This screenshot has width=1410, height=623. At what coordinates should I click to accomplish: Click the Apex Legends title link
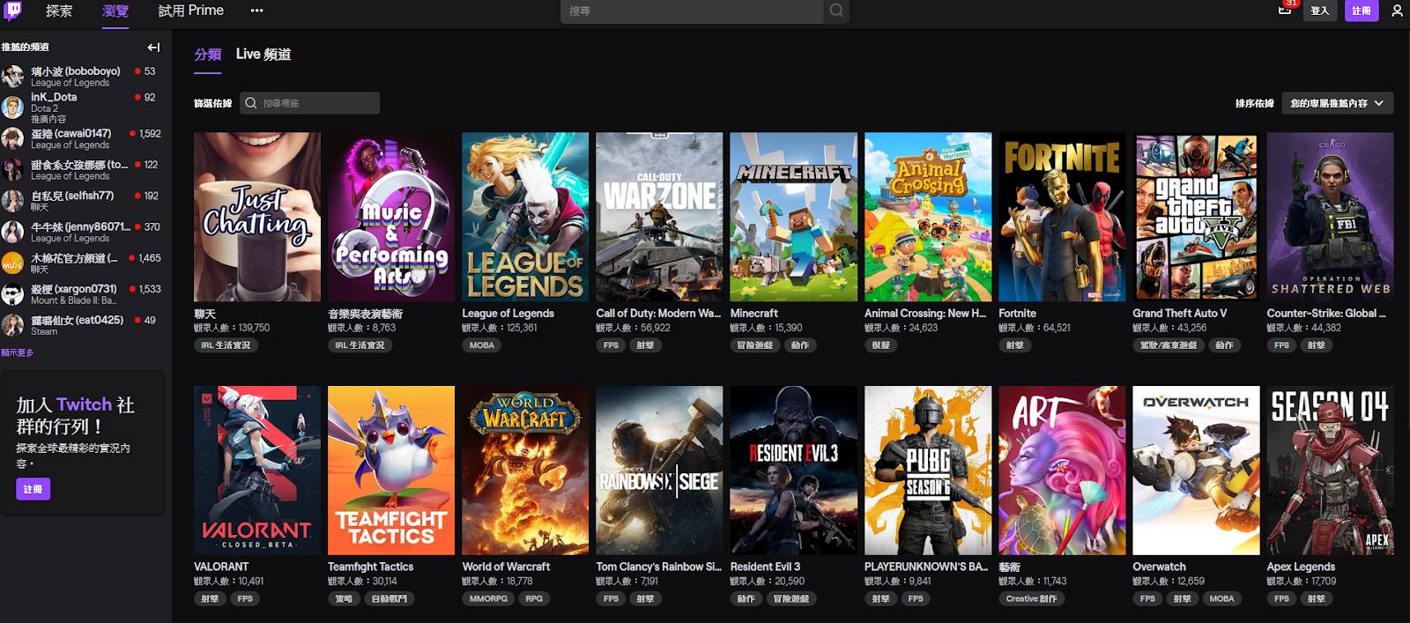pyautogui.click(x=1301, y=567)
